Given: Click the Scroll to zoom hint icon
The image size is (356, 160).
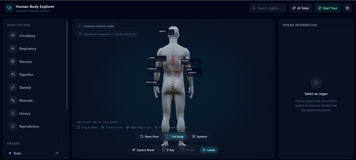Looking at the screenshot, I should [102, 127].
